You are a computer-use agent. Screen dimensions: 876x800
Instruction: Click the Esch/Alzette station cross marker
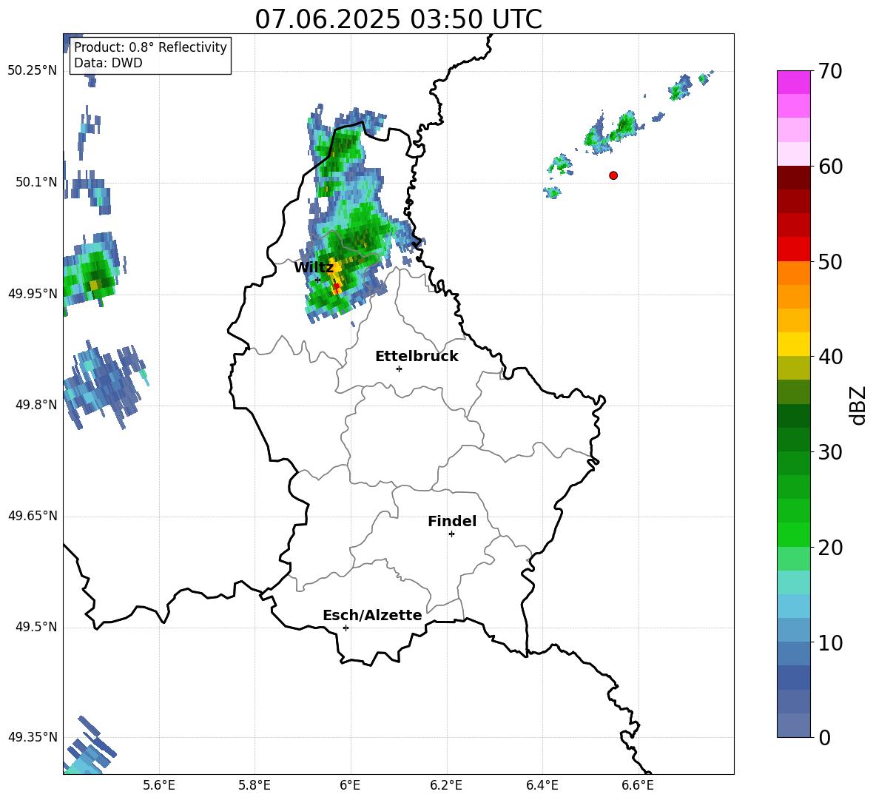tap(346, 628)
